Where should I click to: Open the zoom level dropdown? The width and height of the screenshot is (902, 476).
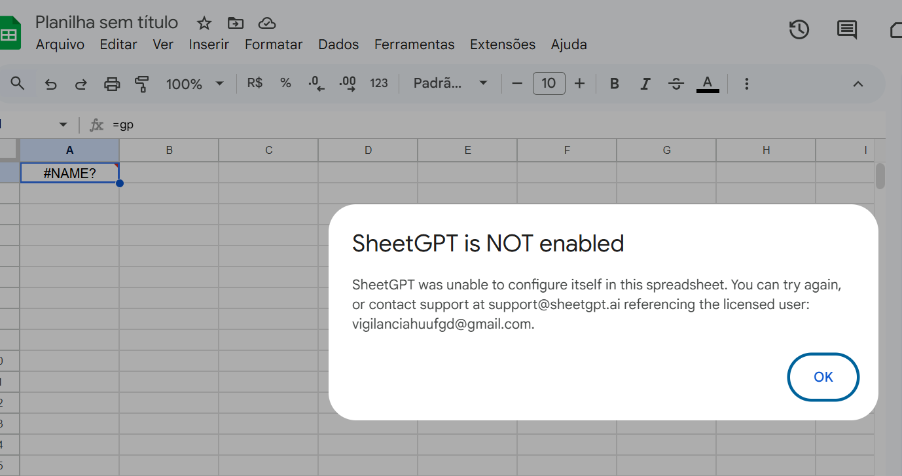[x=194, y=84]
